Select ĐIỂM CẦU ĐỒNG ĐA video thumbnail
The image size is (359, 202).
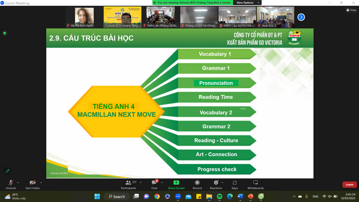click(x=237, y=17)
